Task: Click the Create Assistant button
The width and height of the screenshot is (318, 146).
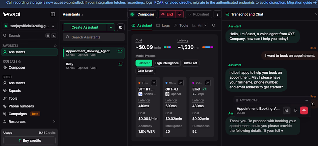Action: [85, 27]
